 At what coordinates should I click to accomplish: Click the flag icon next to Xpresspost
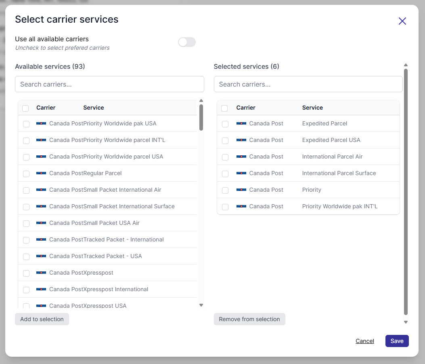(x=41, y=273)
